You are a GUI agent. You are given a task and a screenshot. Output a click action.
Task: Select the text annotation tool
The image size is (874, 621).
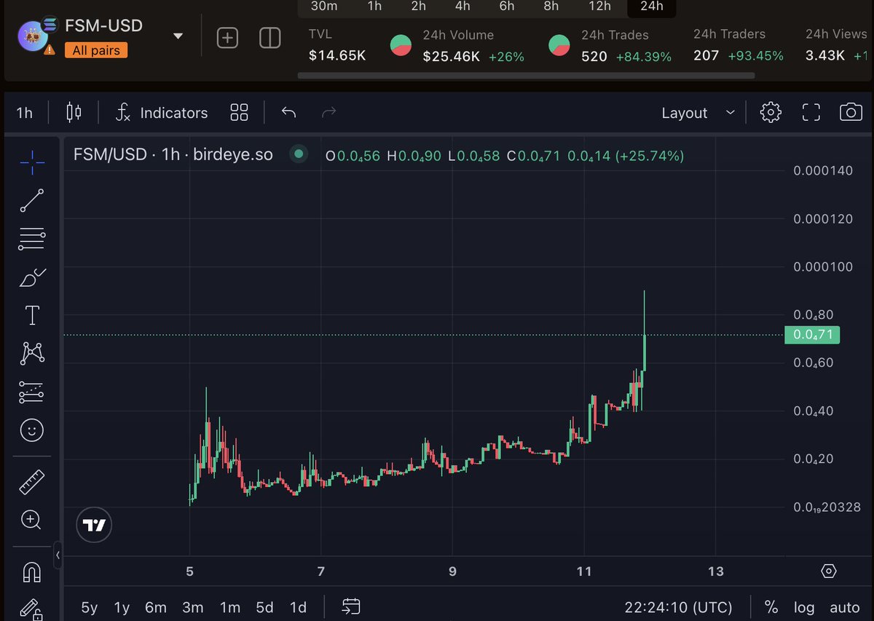click(x=32, y=315)
